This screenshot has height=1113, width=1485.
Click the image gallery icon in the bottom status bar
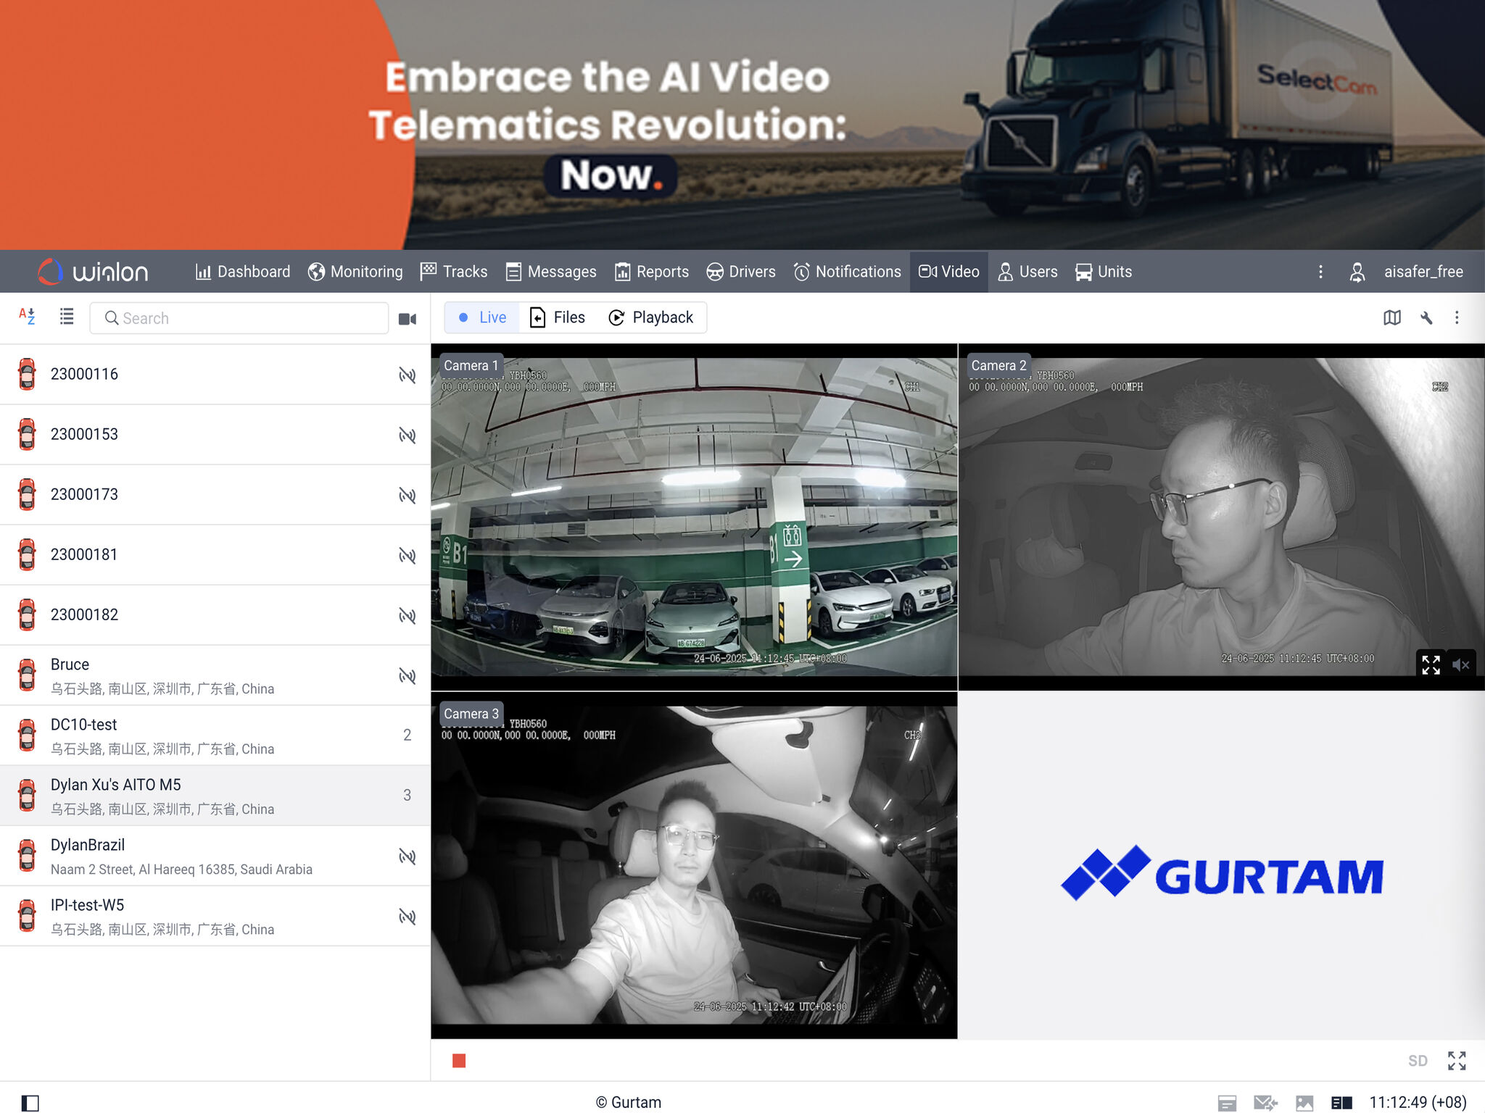(x=1306, y=1102)
